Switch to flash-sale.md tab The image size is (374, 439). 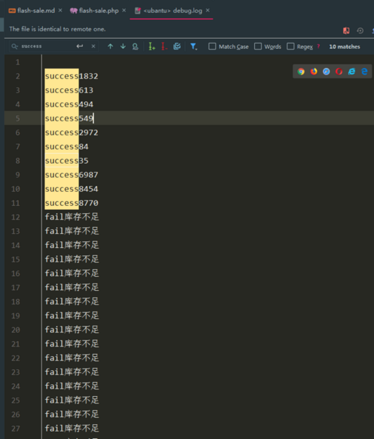32,11
